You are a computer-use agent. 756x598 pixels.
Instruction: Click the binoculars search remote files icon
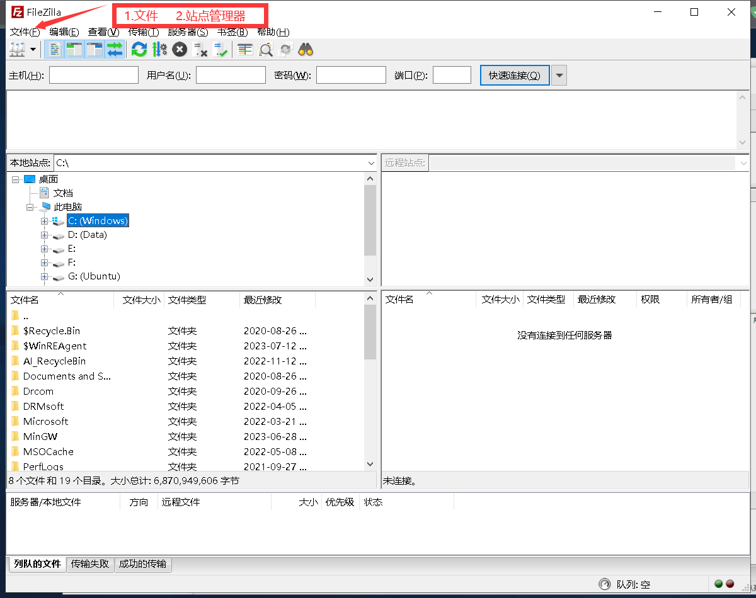pos(306,49)
